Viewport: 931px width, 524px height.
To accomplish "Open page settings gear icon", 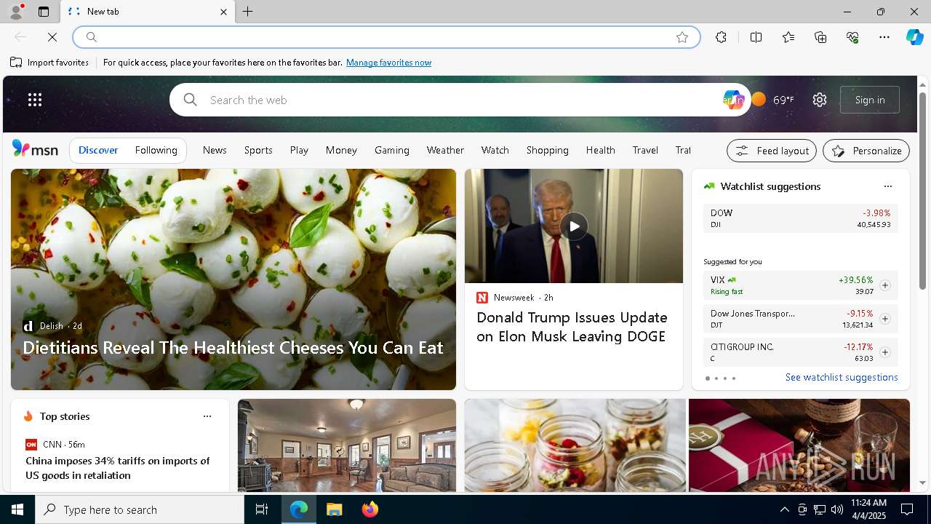I will pos(820,100).
